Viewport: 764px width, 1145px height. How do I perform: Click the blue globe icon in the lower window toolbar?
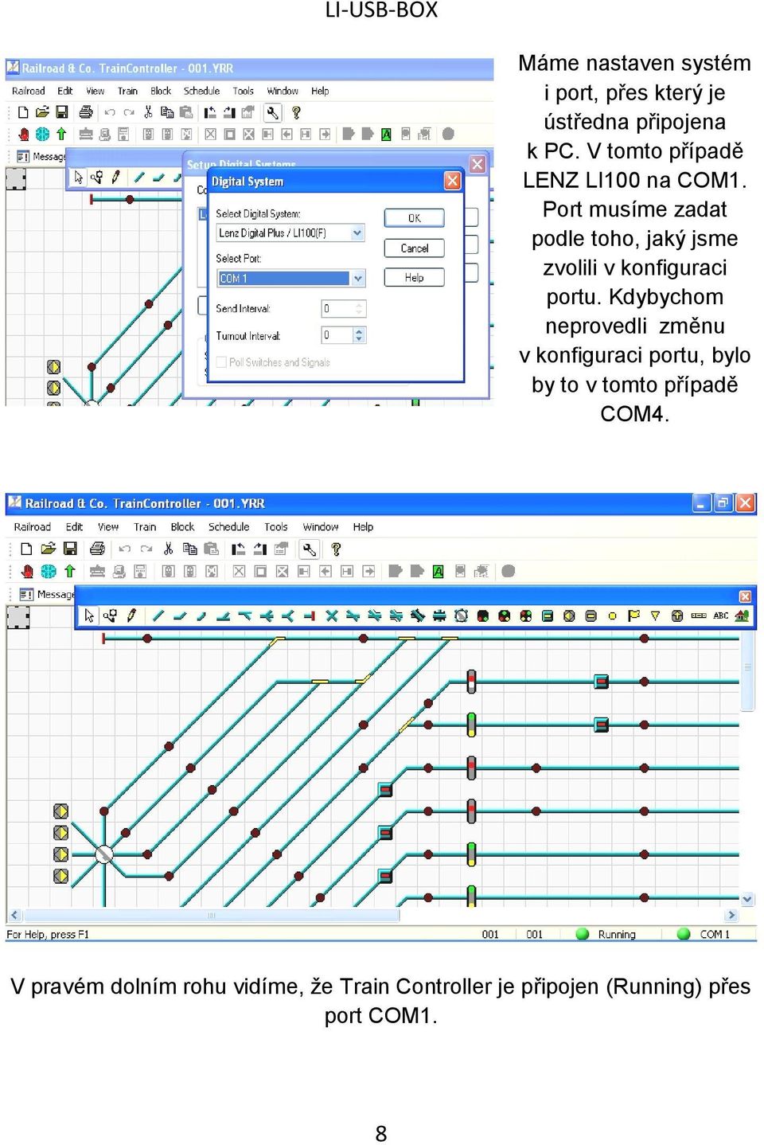click(49, 571)
